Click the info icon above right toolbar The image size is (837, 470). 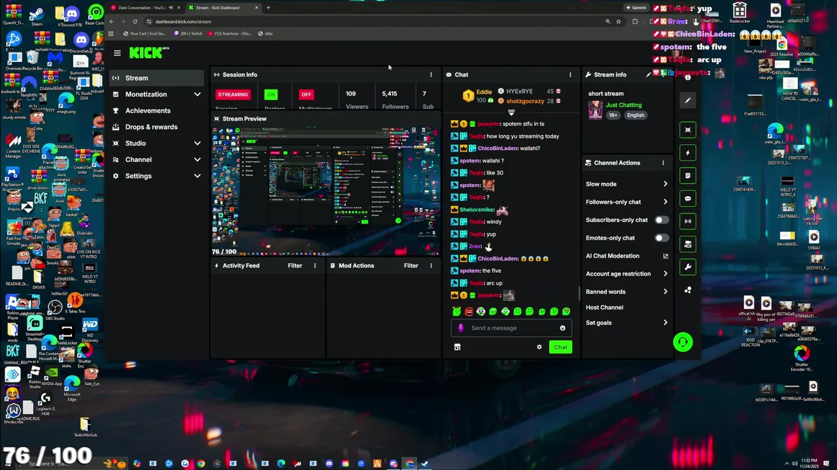(x=688, y=78)
